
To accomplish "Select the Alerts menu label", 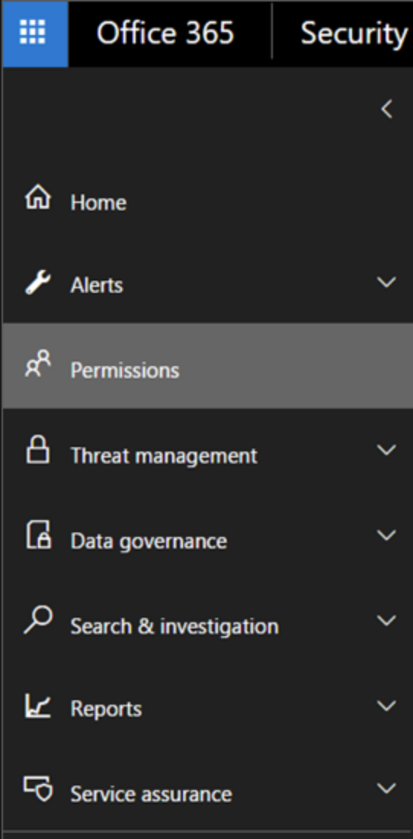I will click(x=97, y=285).
